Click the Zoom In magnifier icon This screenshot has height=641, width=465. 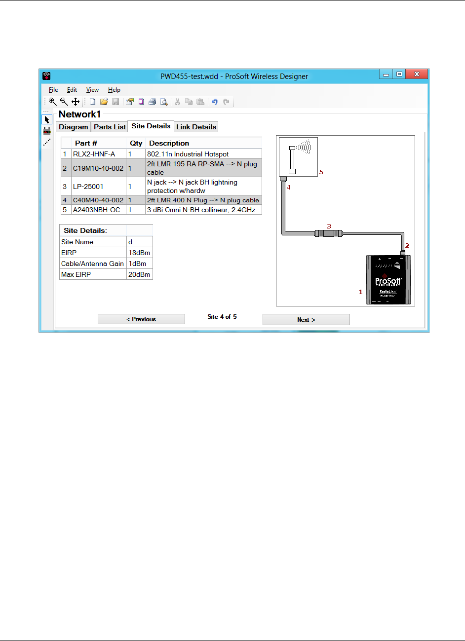click(52, 102)
